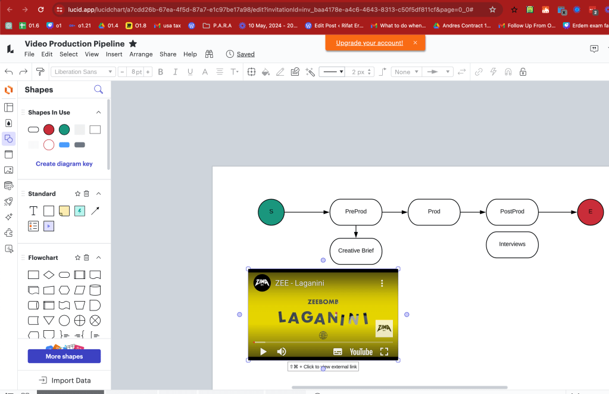Viewport: 609px width, 394px height.
Task: Collapse the Flowchart shapes section
Action: 99,258
